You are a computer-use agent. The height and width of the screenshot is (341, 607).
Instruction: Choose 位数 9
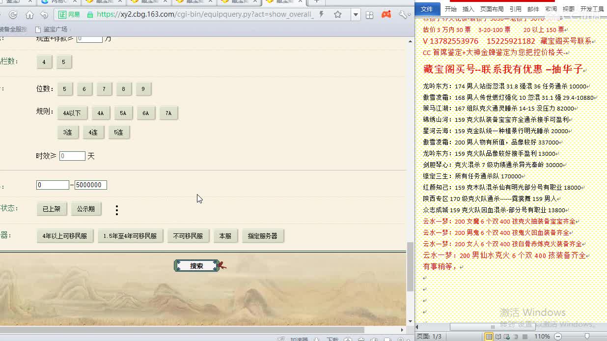coord(143,89)
